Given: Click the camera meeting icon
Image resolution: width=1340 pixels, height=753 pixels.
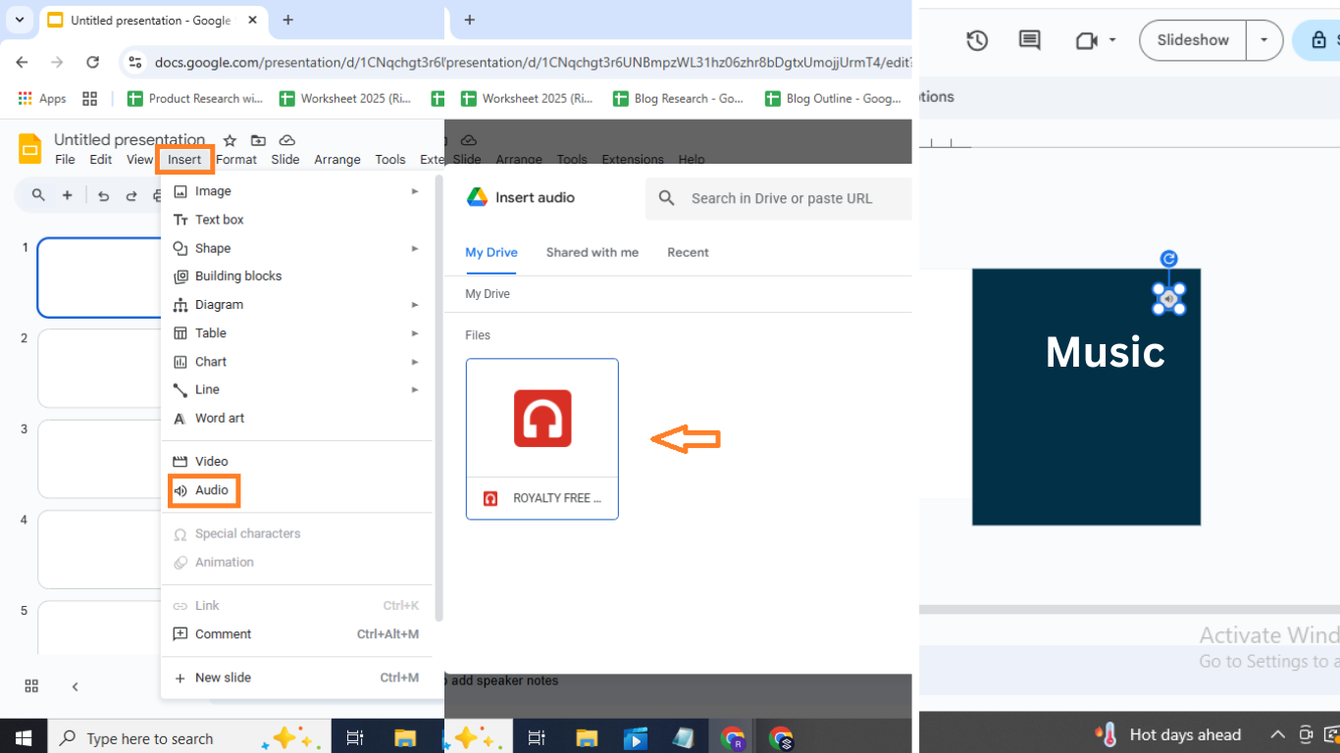Looking at the screenshot, I should point(1086,40).
